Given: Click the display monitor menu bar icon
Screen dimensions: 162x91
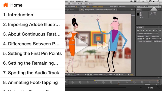Looking at the screenshot, I should click(135, 1).
